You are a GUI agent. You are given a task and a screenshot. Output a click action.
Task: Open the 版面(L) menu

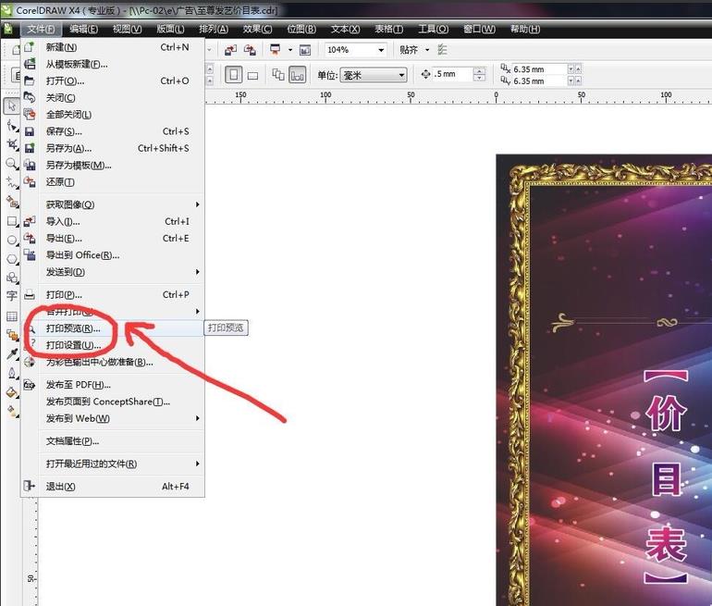(170, 29)
